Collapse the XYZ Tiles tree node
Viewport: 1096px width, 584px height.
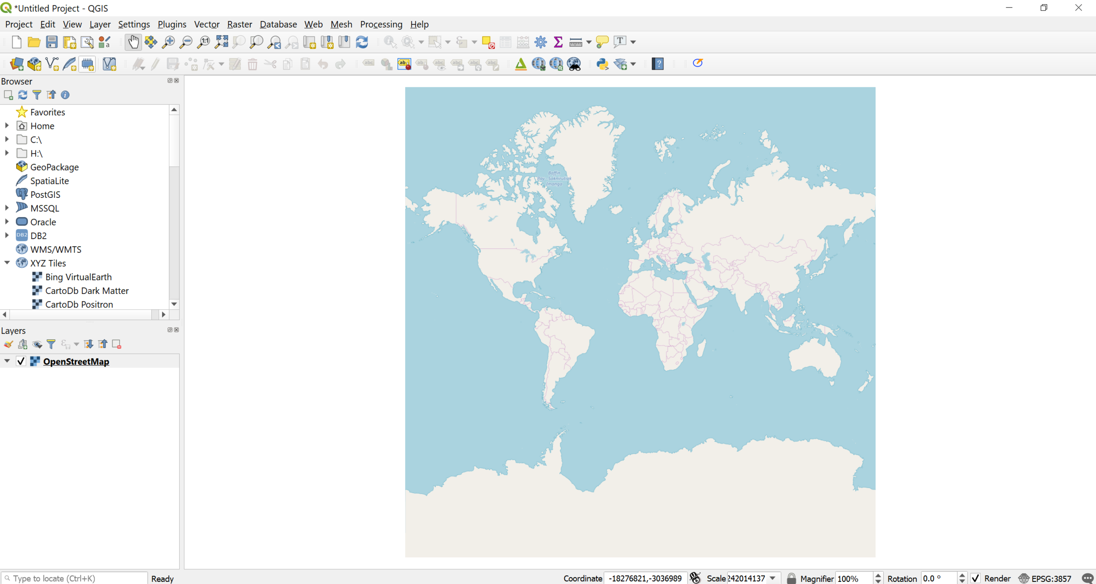pos(7,263)
